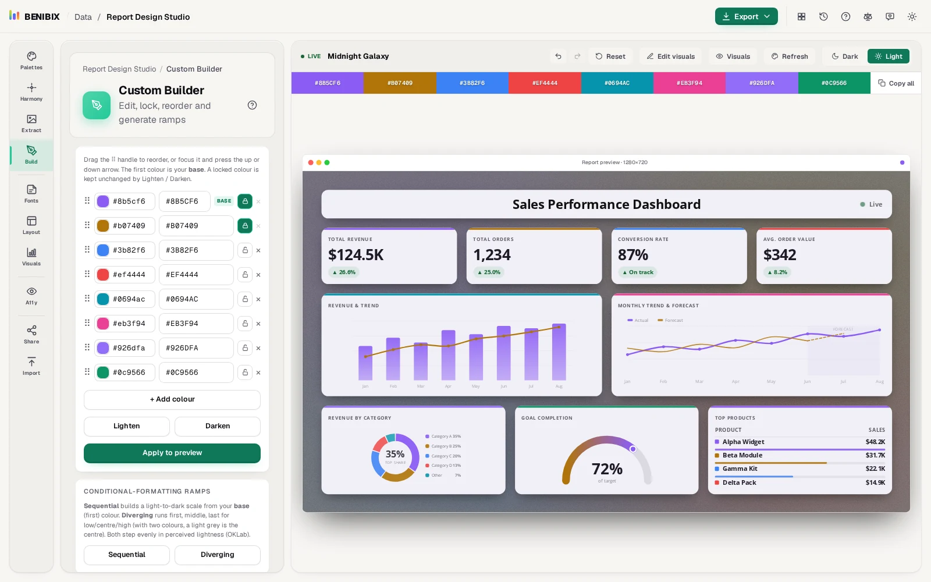Click the Lighten button
This screenshot has height=582, width=931.
pos(127,426)
